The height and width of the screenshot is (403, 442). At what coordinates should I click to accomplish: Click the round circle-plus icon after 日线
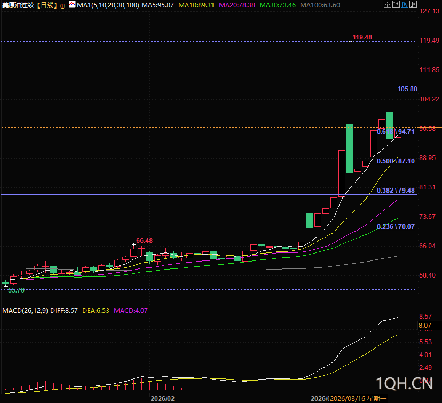[62, 6]
